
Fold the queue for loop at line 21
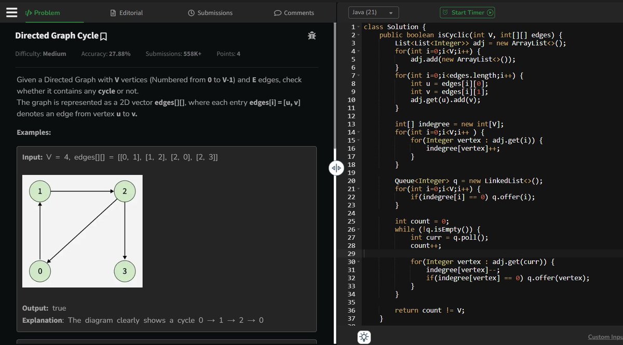(x=358, y=189)
